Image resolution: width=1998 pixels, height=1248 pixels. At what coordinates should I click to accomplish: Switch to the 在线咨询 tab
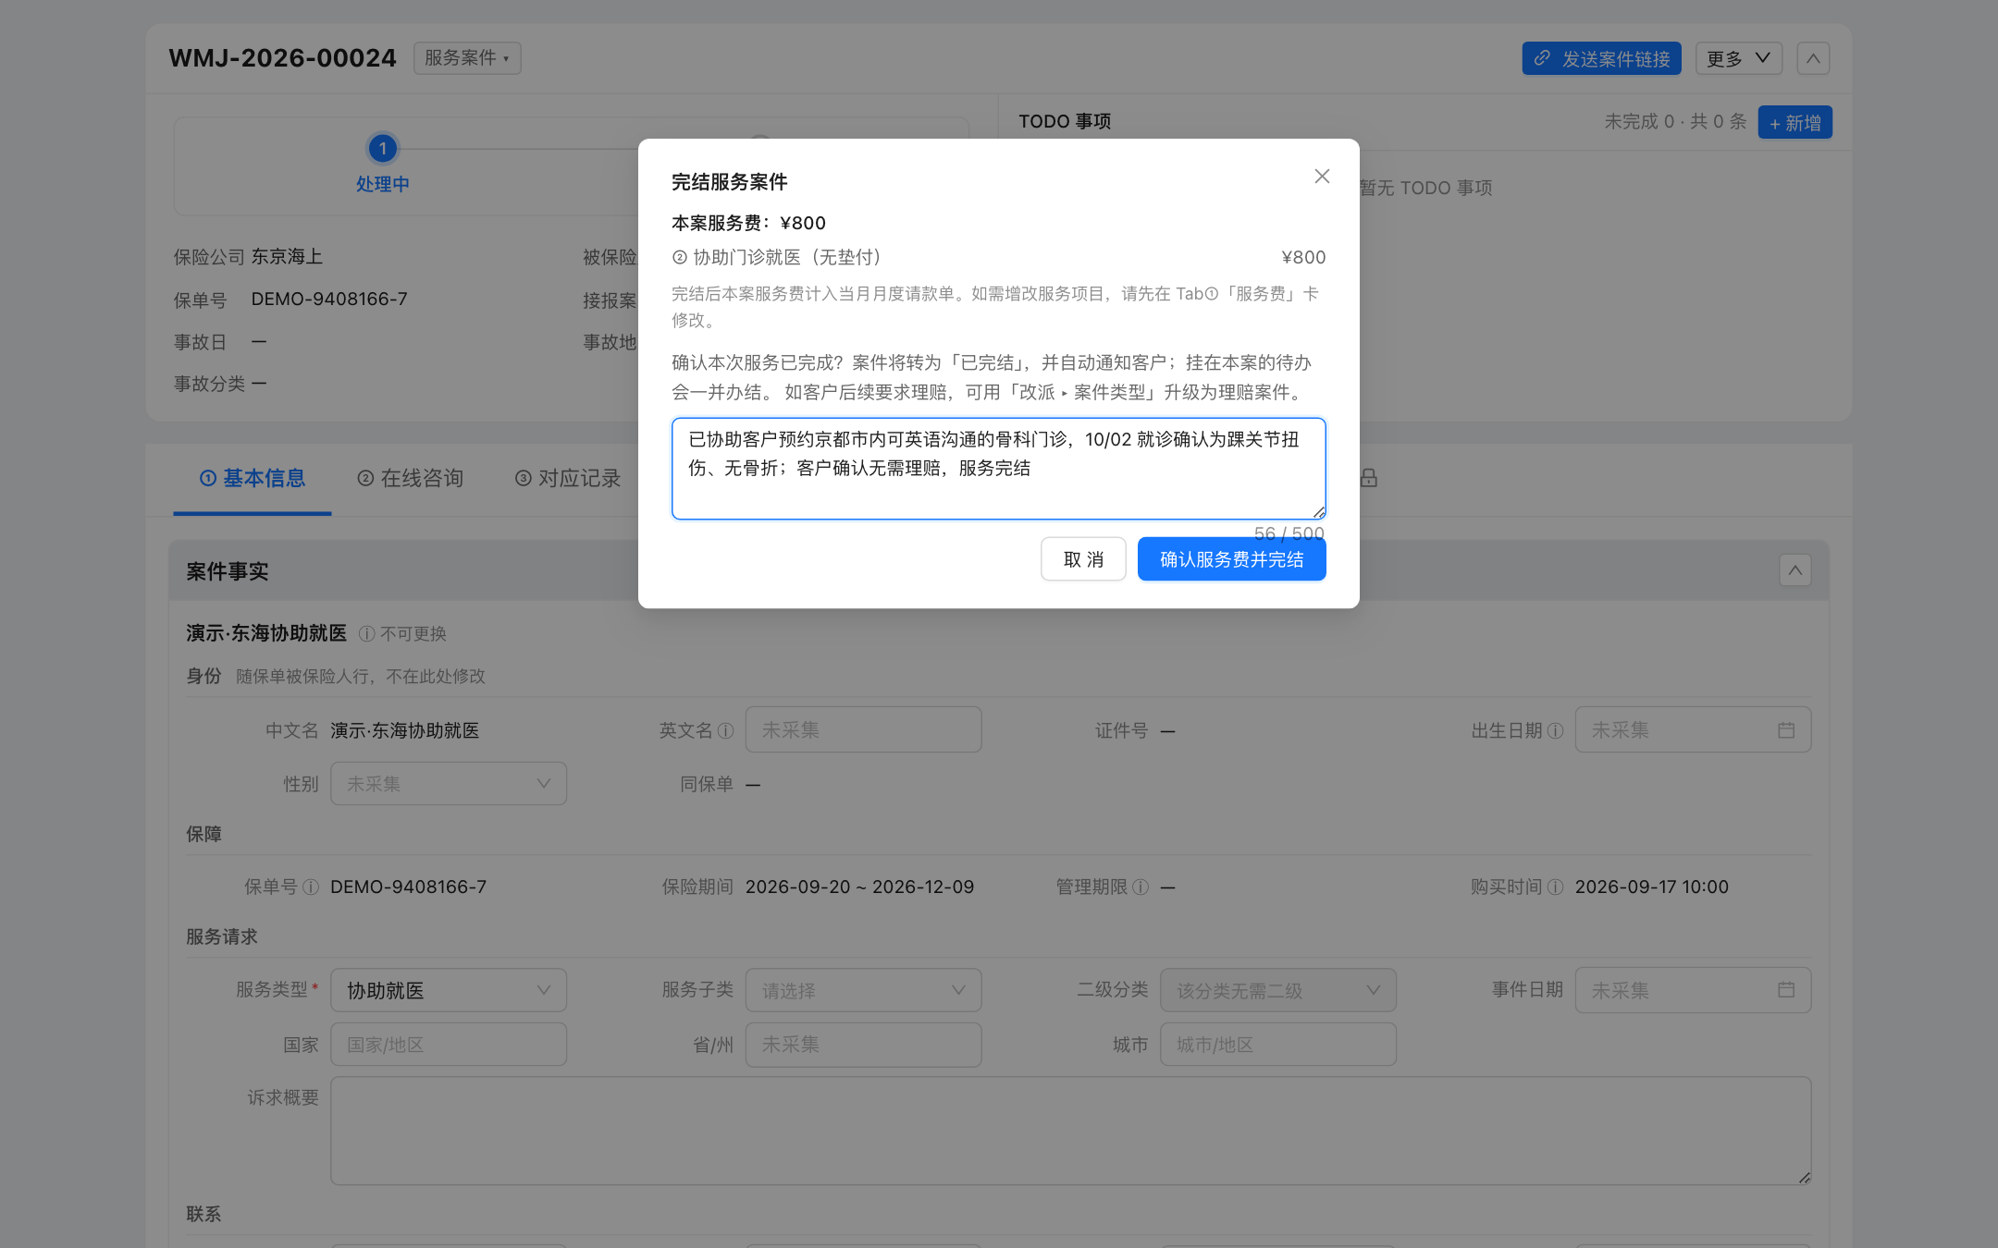(x=411, y=478)
